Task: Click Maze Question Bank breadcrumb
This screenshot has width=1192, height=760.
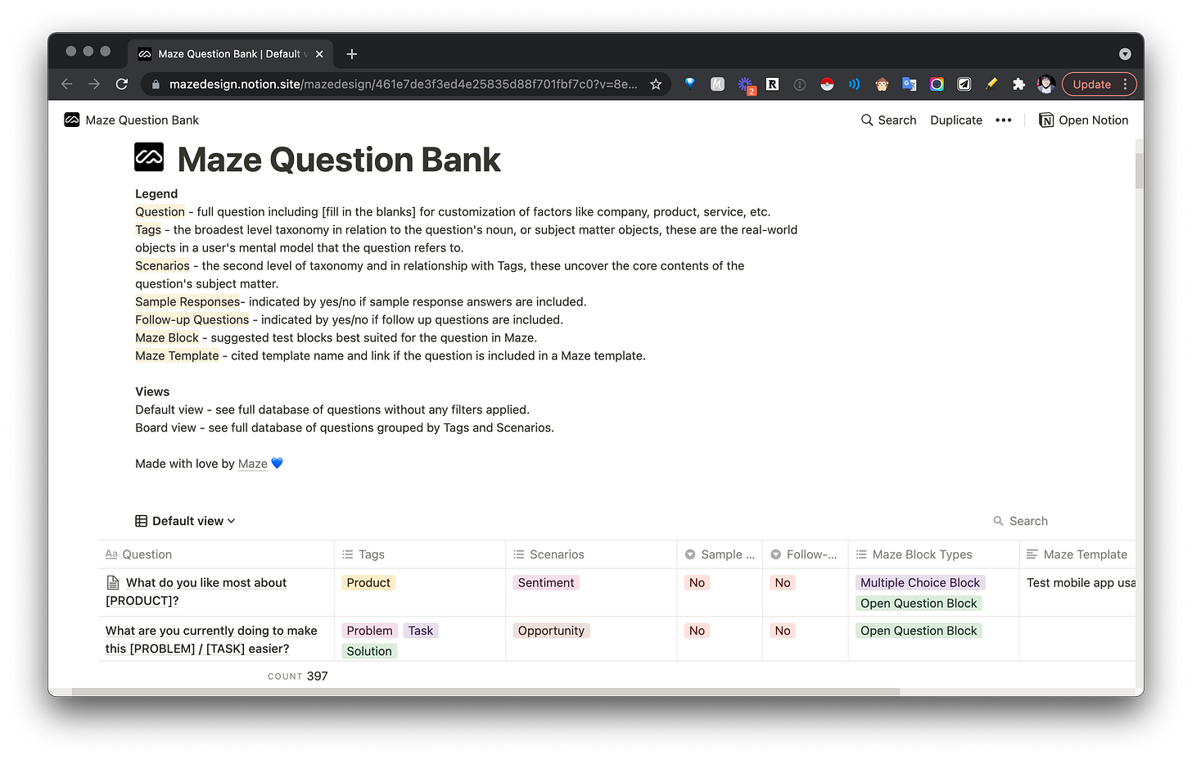Action: 132,120
